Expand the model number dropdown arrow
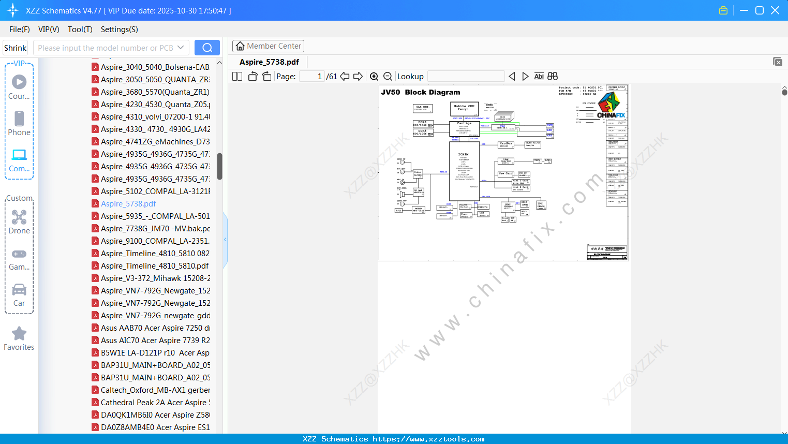 181,48
